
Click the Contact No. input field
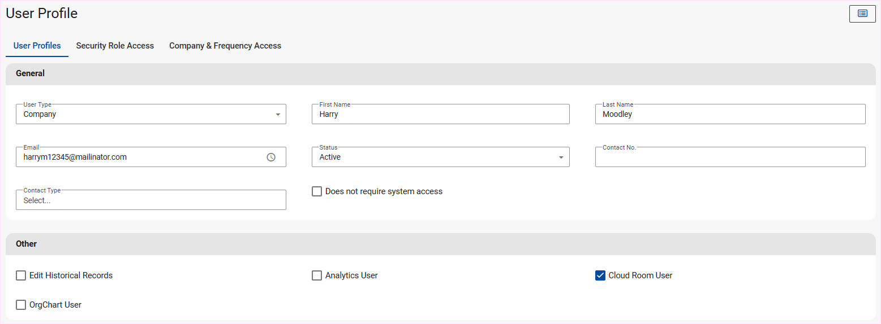(730, 157)
